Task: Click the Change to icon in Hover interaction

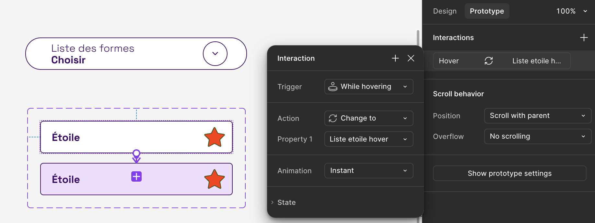Action: [489, 61]
